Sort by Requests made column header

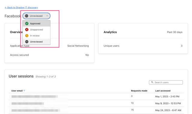click(x=139, y=91)
